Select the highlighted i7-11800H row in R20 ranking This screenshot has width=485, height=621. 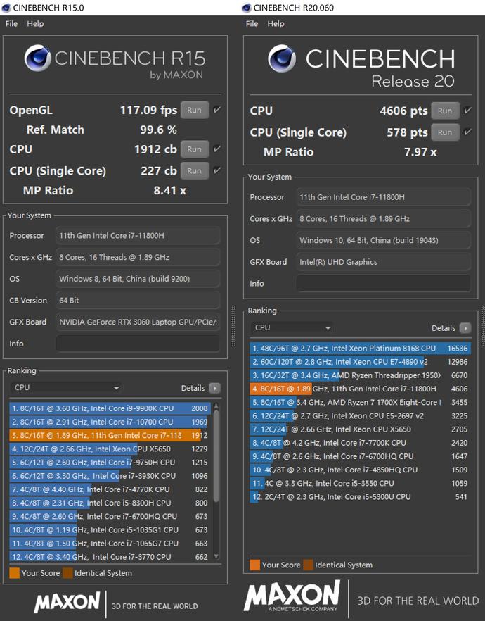360,389
